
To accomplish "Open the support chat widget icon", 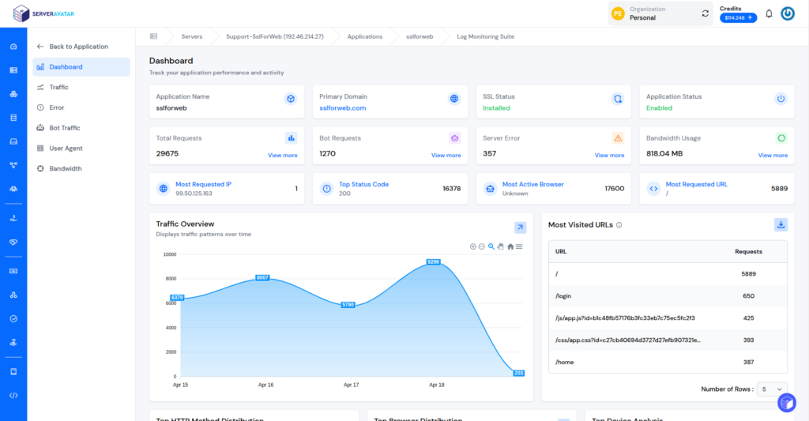I will click(x=787, y=402).
